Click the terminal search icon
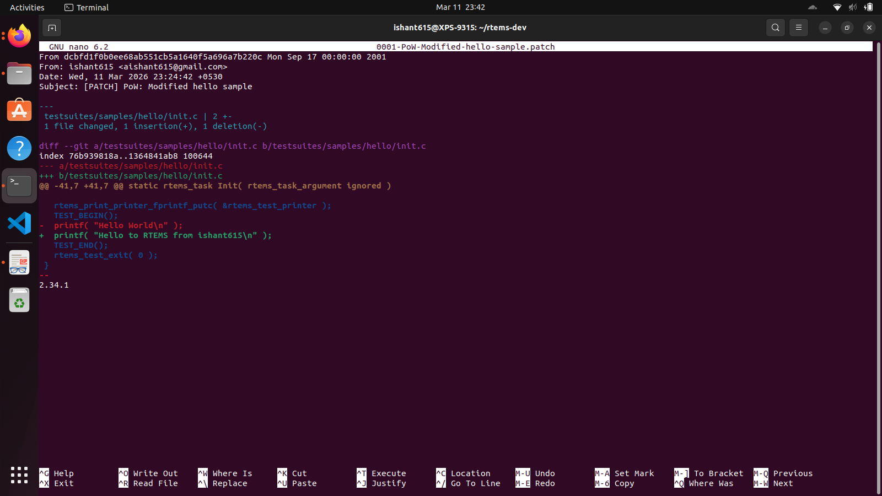 (775, 28)
